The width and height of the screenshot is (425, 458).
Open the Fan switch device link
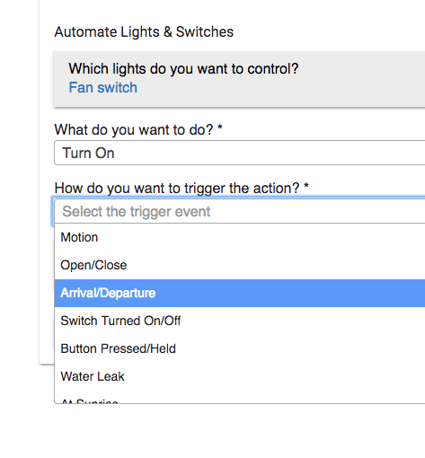point(102,88)
